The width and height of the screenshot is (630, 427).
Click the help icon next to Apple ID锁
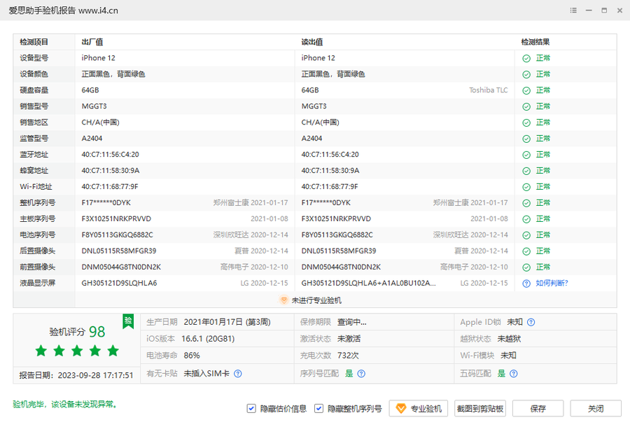(531, 322)
